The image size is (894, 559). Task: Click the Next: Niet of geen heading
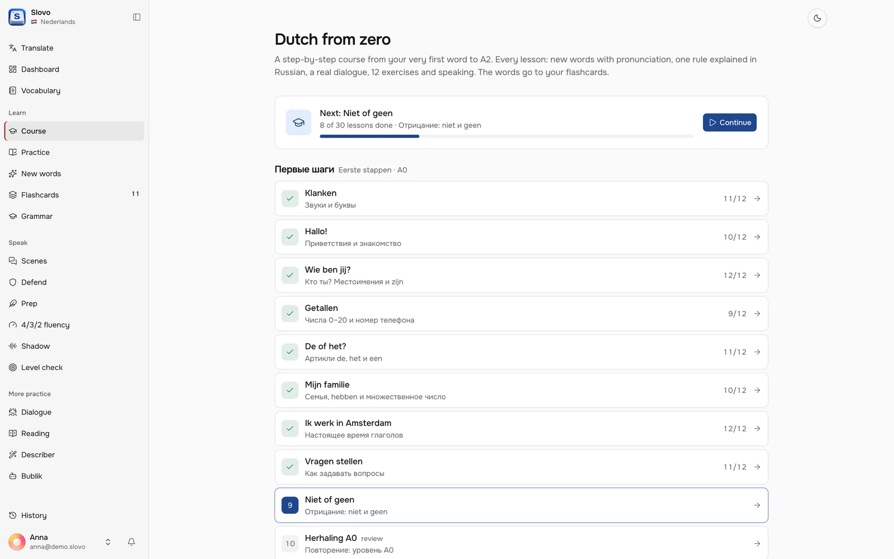pyautogui.click(x=356, y=113)
